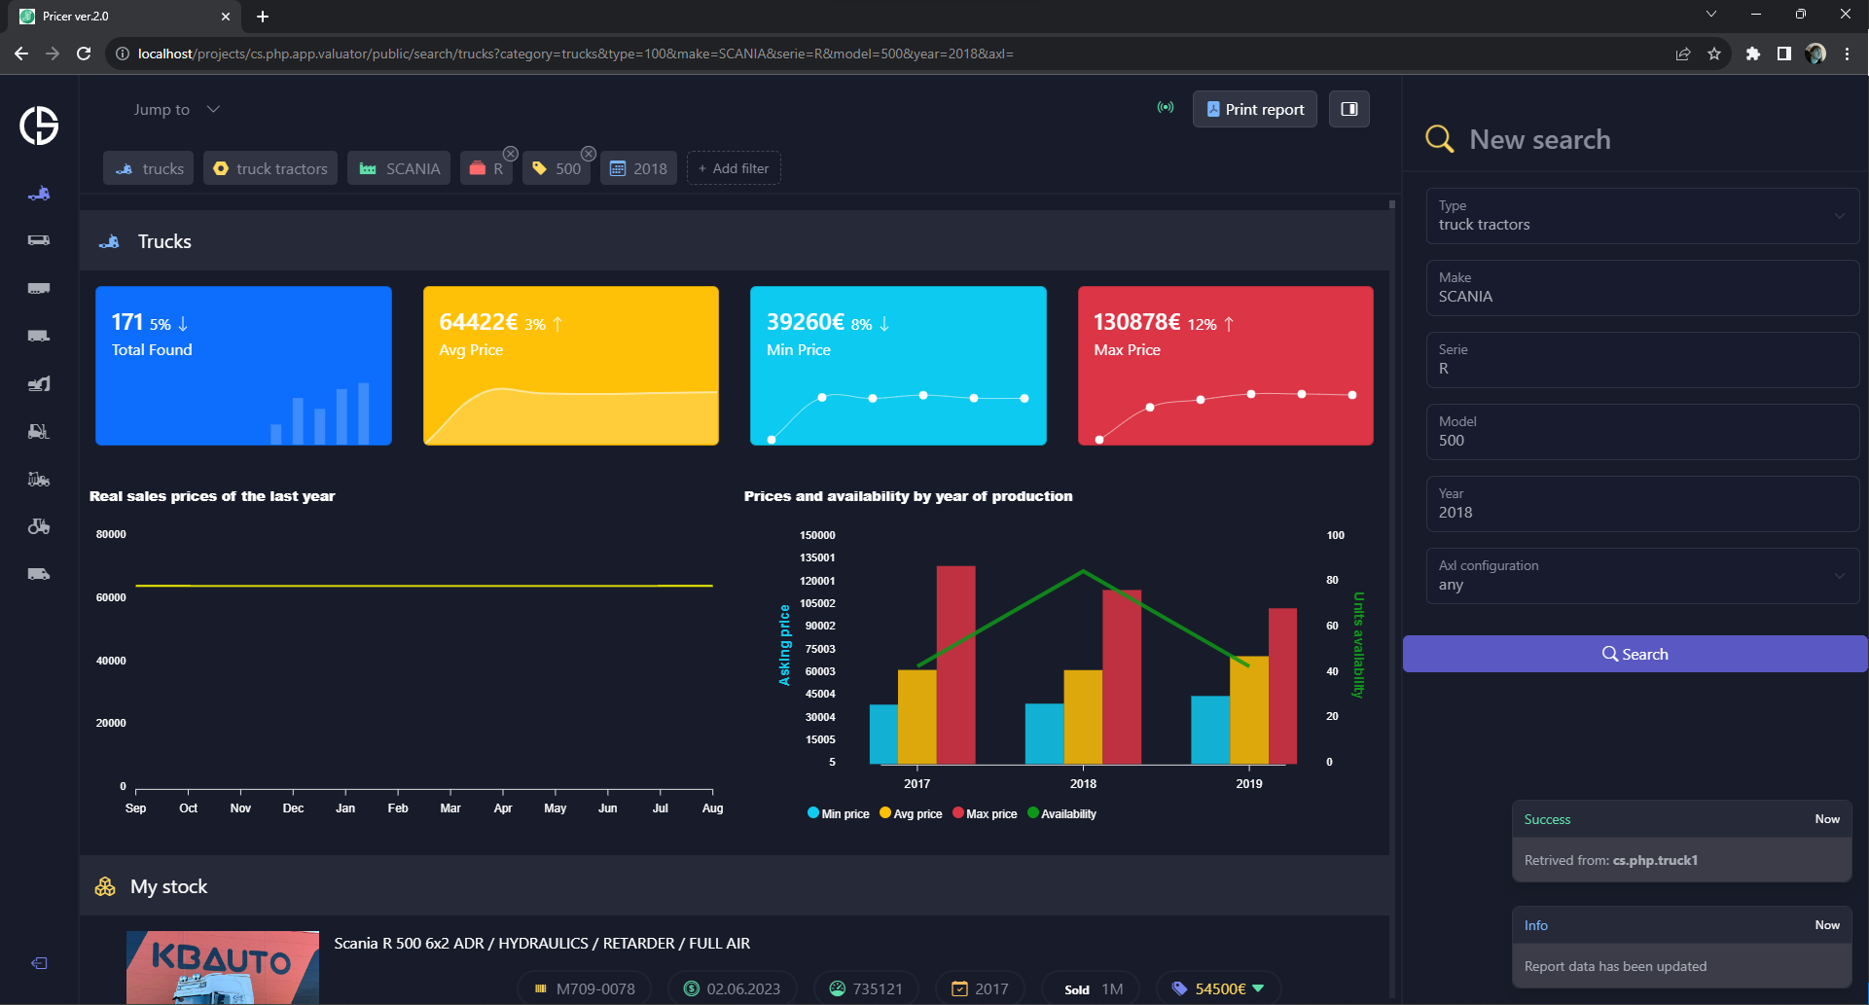
Task: Select the truck tractor category in sidebar
Action: coord(39,194)
